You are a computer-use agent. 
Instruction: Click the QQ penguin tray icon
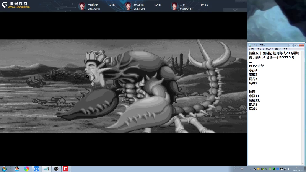tap(255, 169)
